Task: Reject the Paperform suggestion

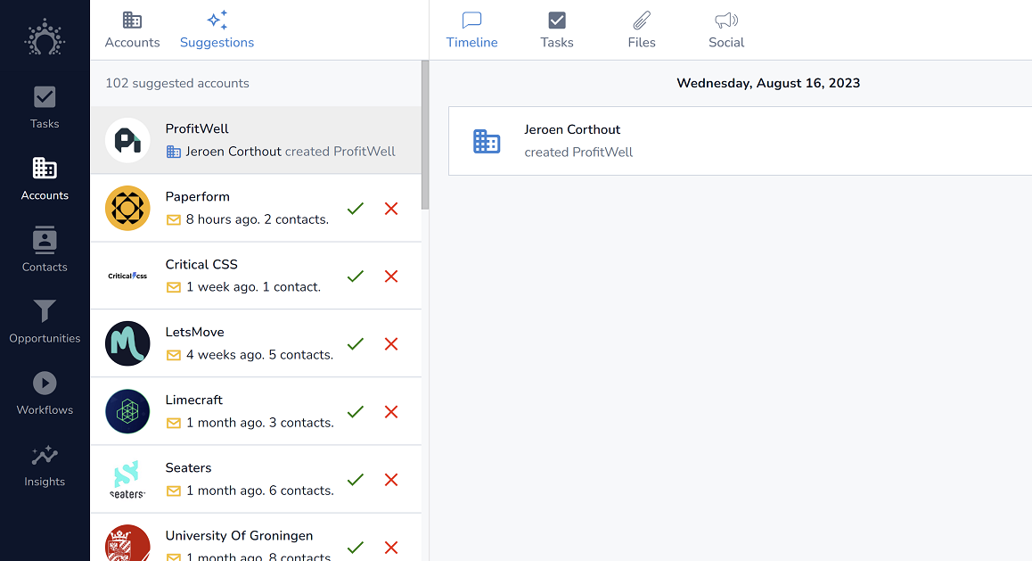Action: point(391,209)
